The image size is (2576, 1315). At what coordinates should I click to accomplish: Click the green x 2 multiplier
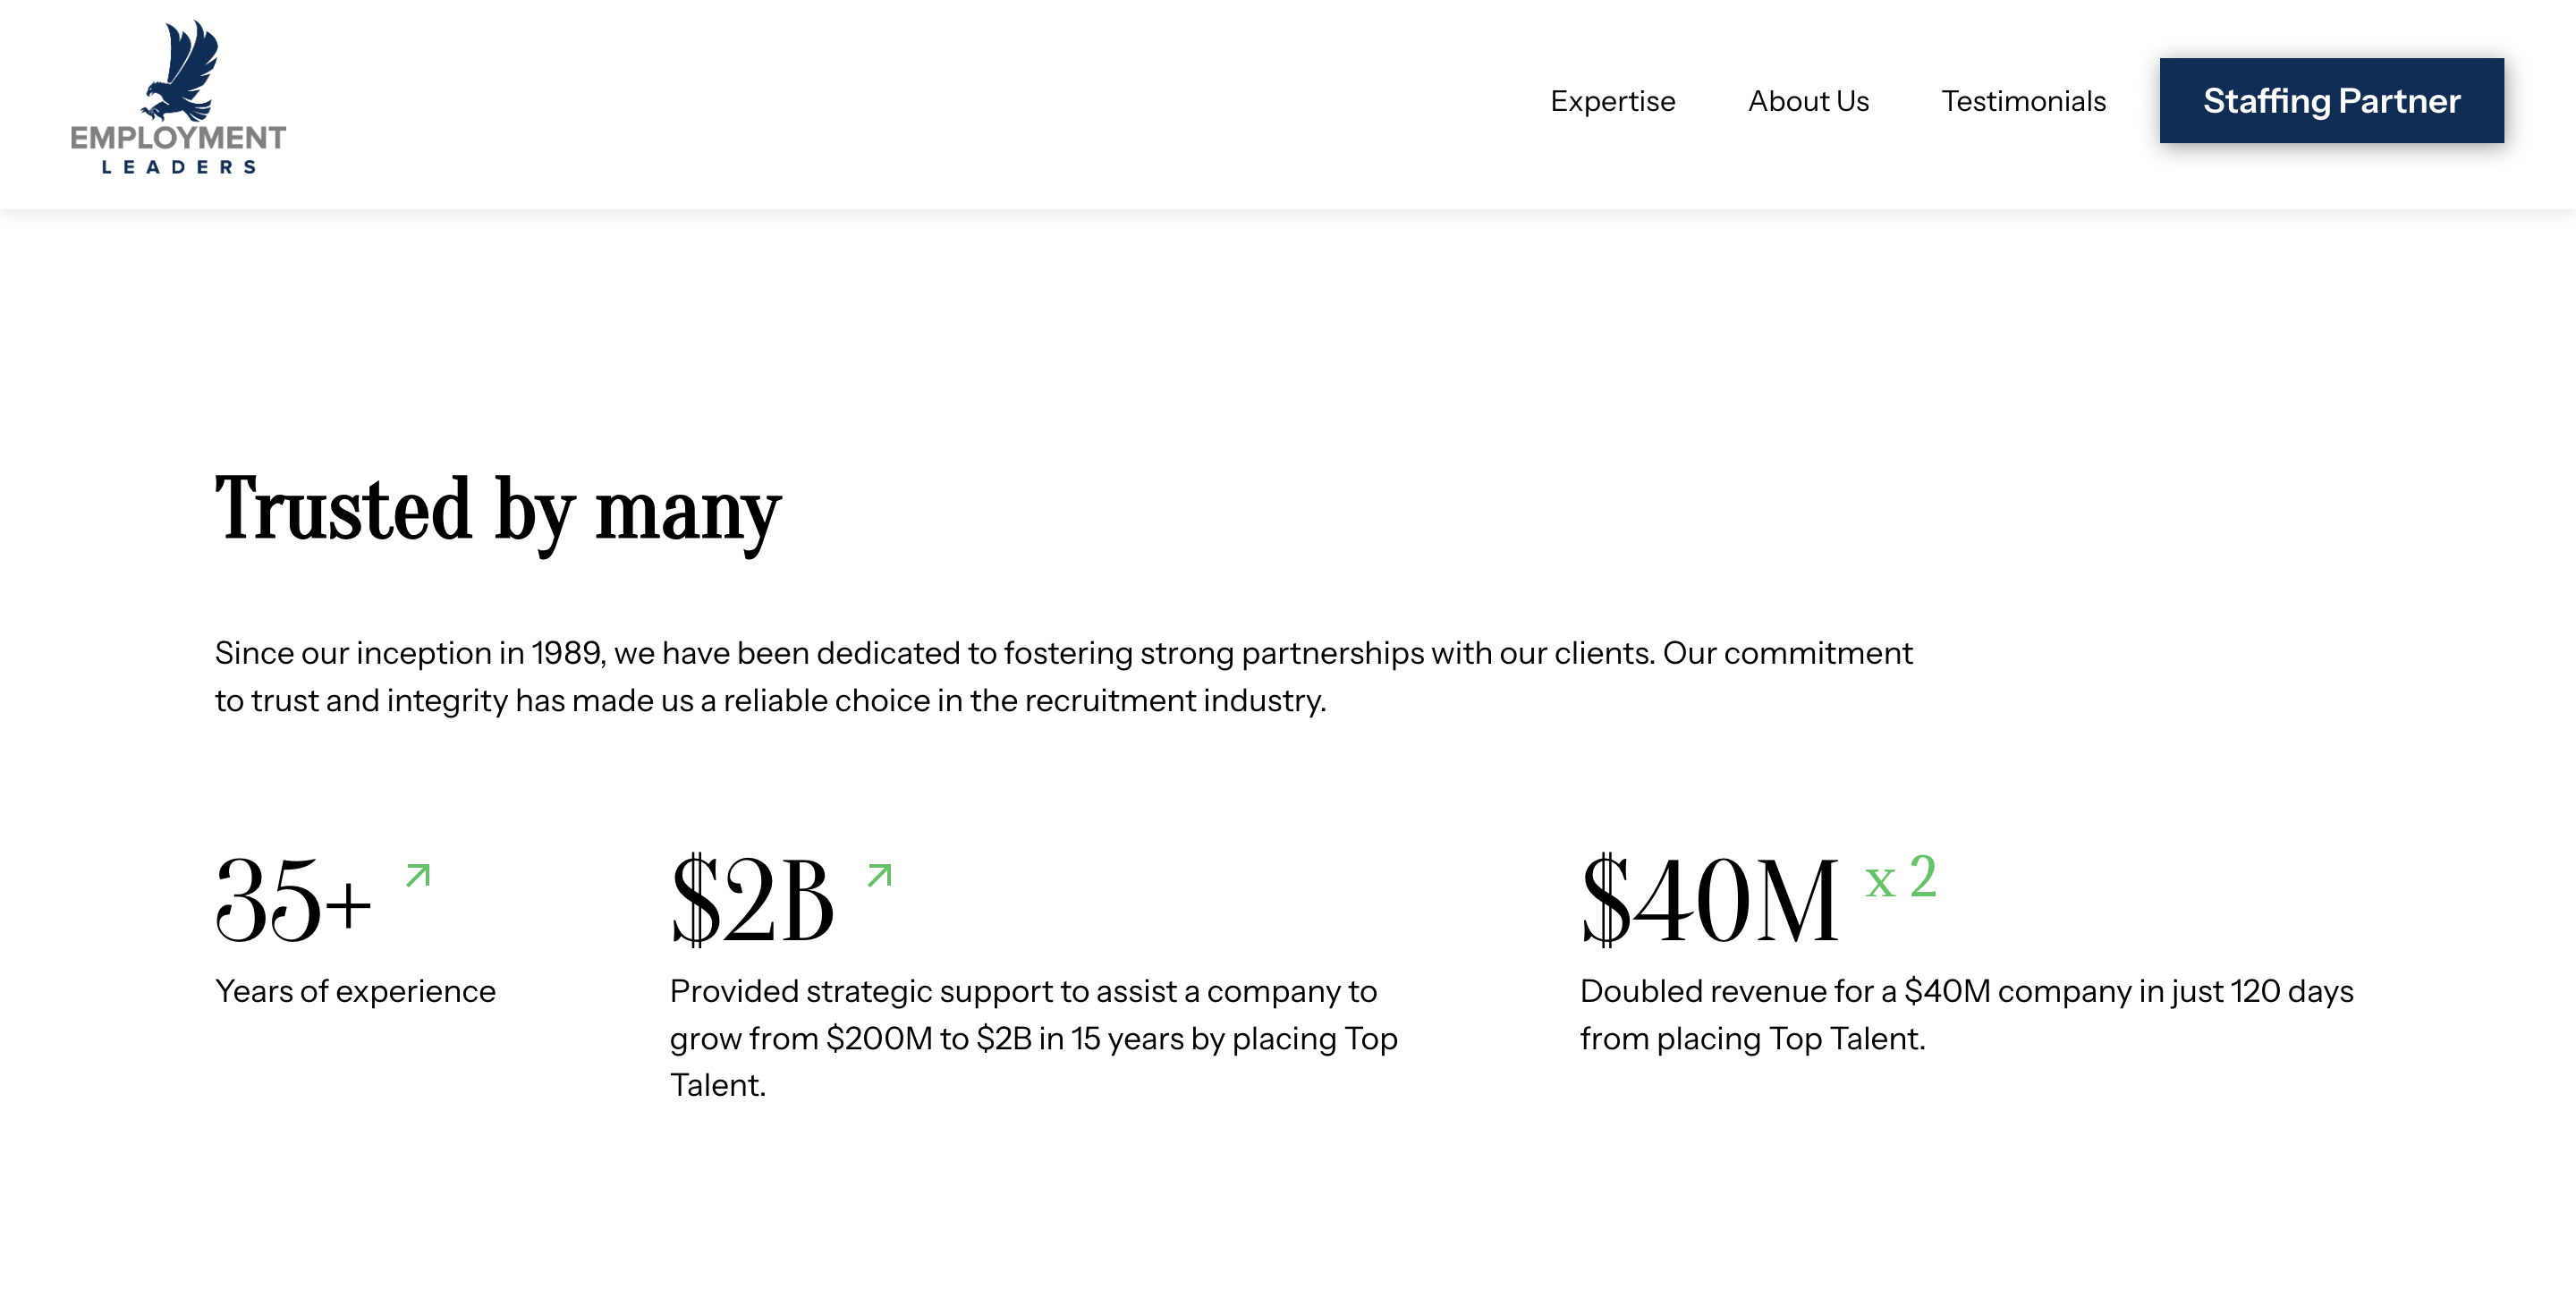pos(1900,878)
